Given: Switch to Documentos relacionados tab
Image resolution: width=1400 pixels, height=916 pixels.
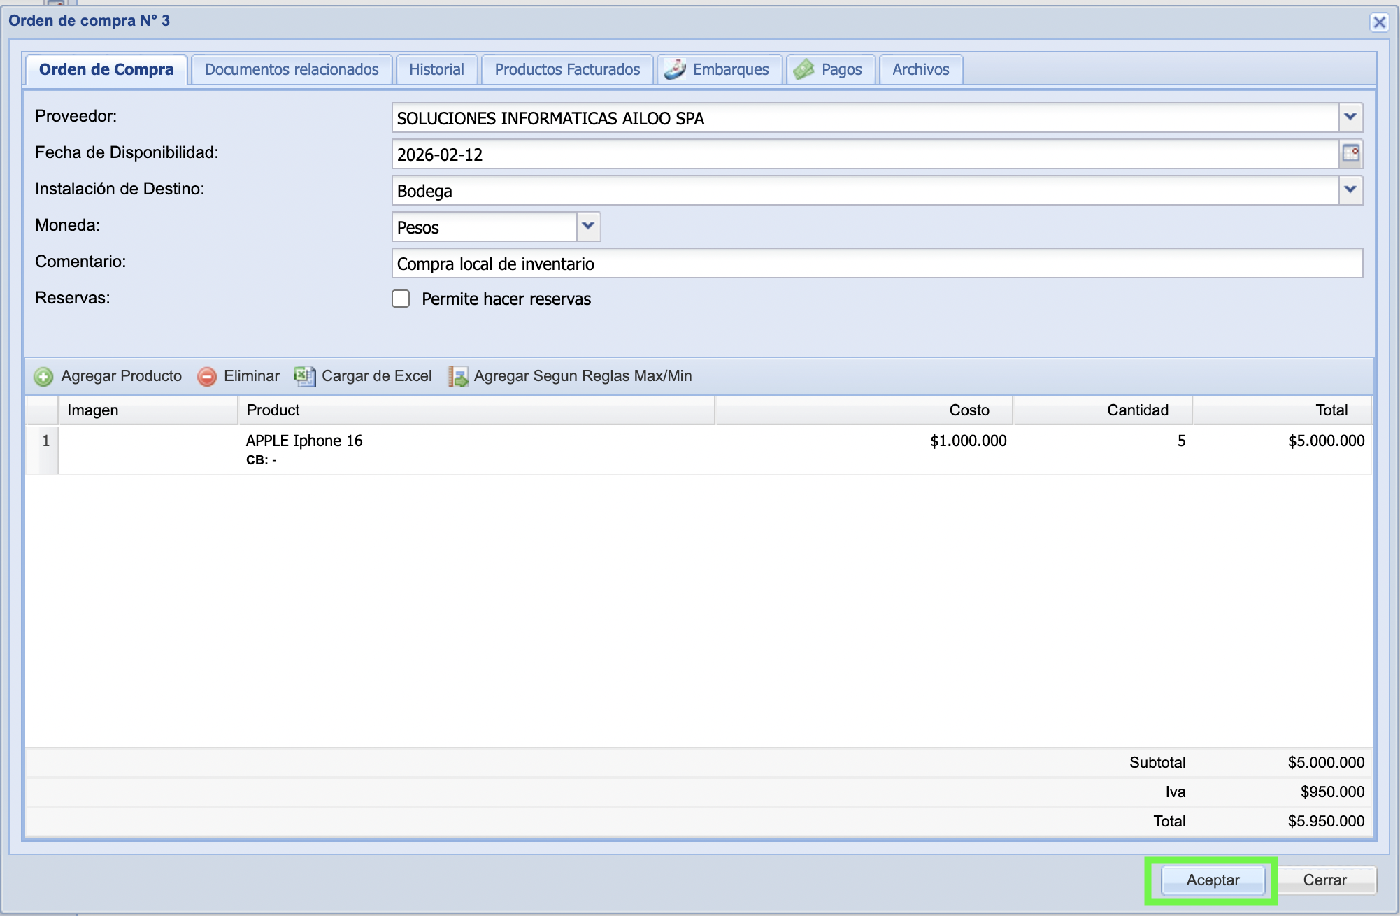Looking at the screenshot, I should [292, 70].
